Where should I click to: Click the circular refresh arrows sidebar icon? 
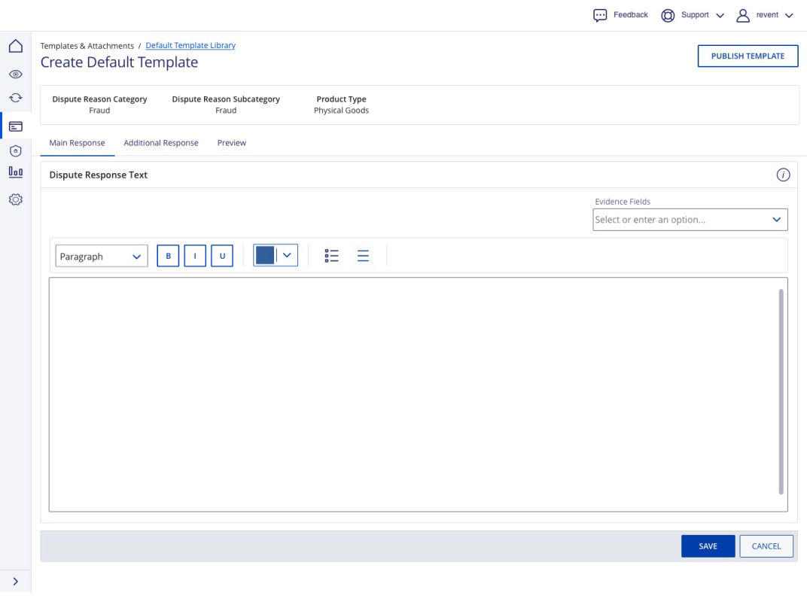pyautogui.click(x=15, y=98)
